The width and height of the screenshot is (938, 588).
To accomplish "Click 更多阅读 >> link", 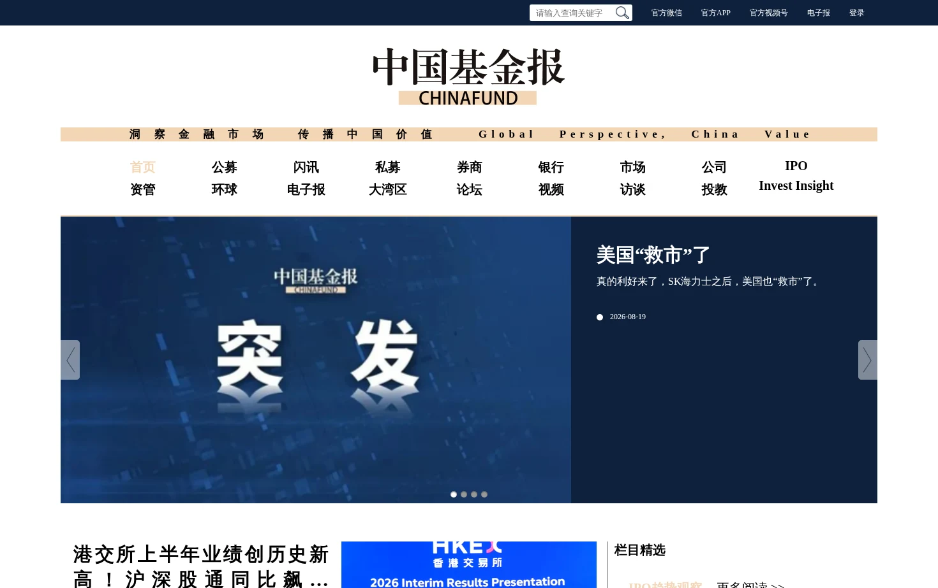I will pyautogui.click(x=751, y=584).
